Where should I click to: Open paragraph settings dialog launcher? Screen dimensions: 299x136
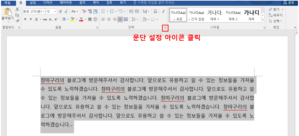point(165,28)
